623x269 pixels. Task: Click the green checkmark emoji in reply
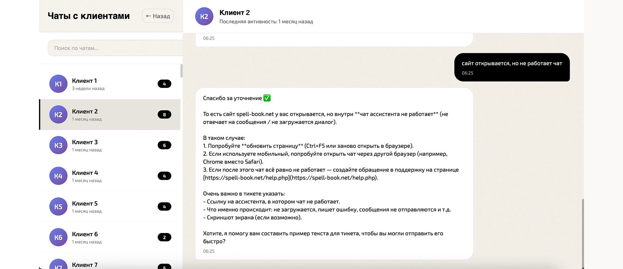pyautogui.click(x=267, y=98)
